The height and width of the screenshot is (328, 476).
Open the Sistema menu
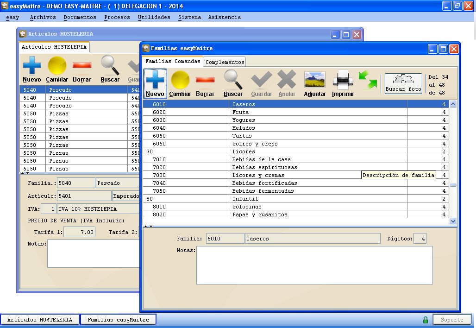tap(189, 17)
